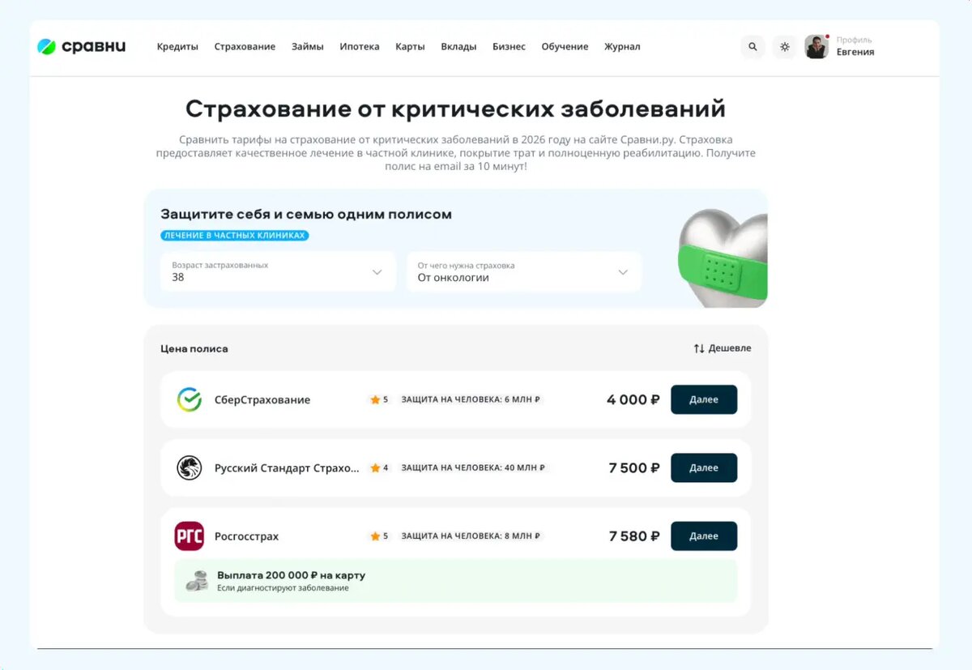Click the Защитите себя и семью одним полисом heading
The height and width of the screenshot is (670, 972).
click(306, 215)
